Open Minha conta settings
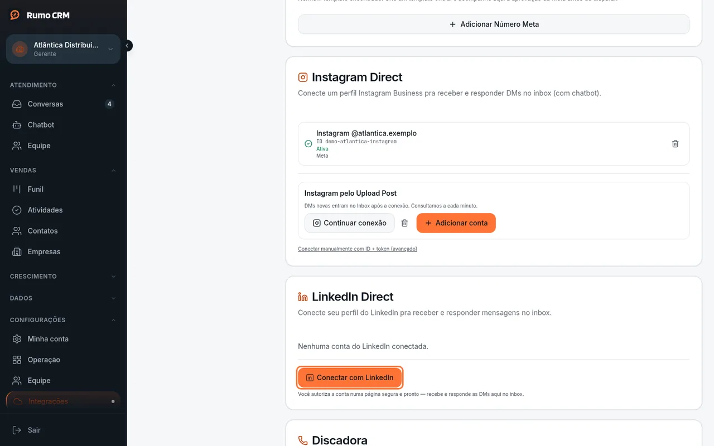Image resolution: width=714 pixels, height=446 pixels. pos(63,339)
